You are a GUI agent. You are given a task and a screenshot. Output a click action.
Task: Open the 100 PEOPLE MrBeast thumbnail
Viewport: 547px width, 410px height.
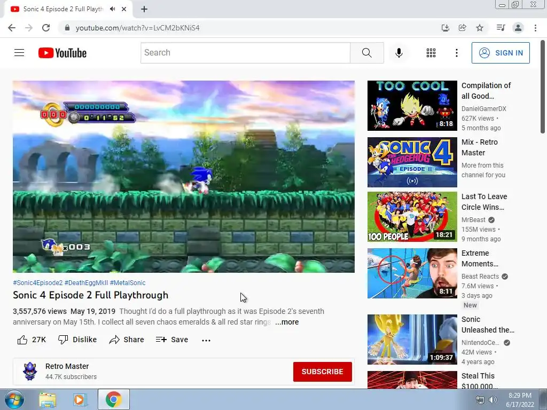coord(412,217)
